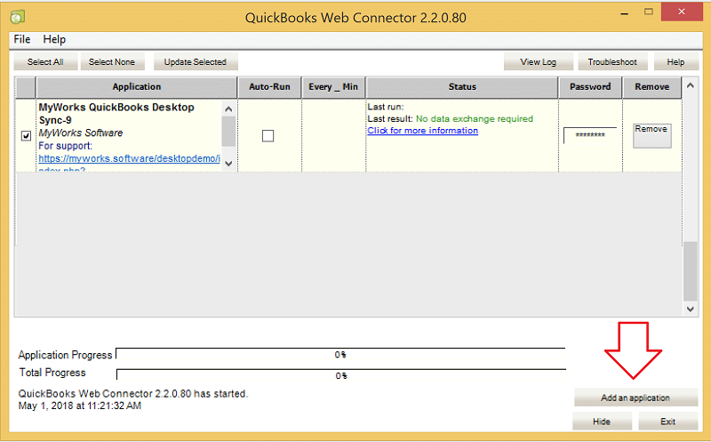Click 'MyWorks Software' italic text
The image size is (711, 442).
(81, 133)
